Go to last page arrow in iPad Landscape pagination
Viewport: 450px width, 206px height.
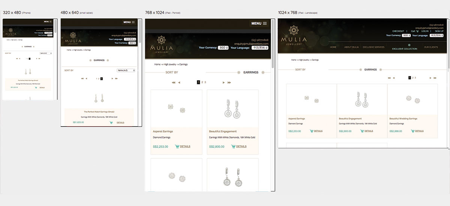pos(435,78)
